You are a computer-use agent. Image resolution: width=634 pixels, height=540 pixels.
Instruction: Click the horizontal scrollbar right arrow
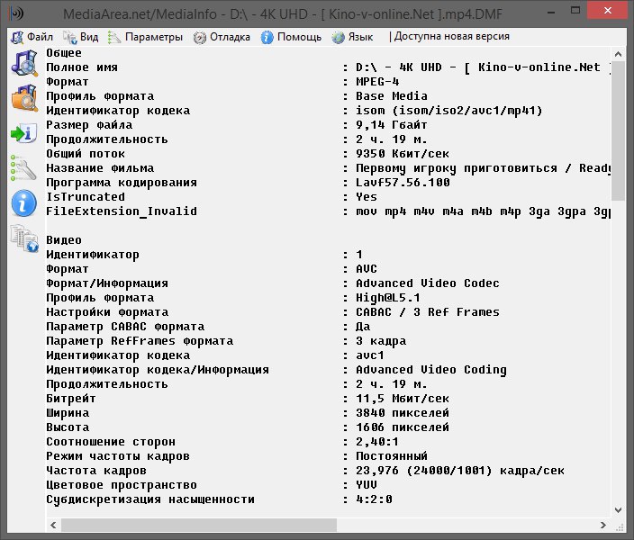(x=603, y=525)
